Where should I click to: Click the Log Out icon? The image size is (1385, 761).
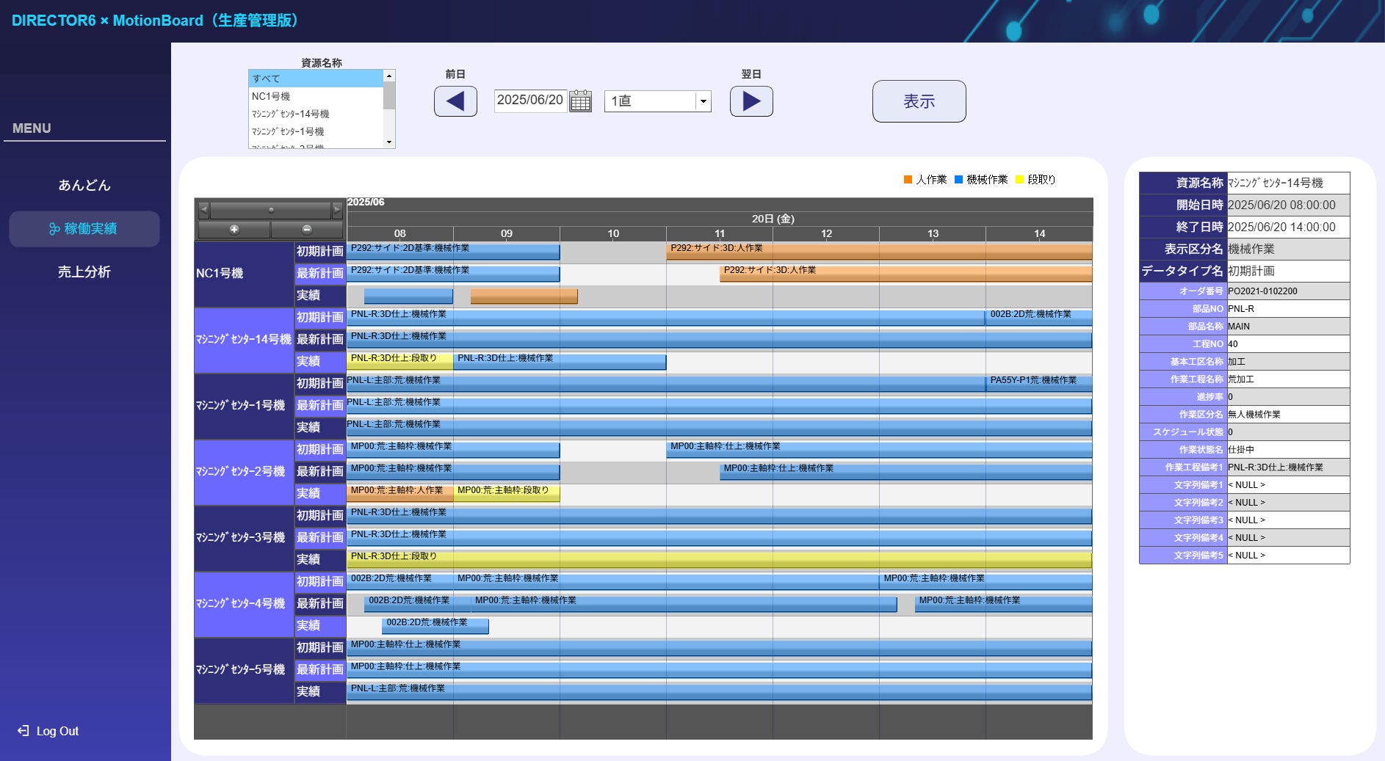coord(23,731)
